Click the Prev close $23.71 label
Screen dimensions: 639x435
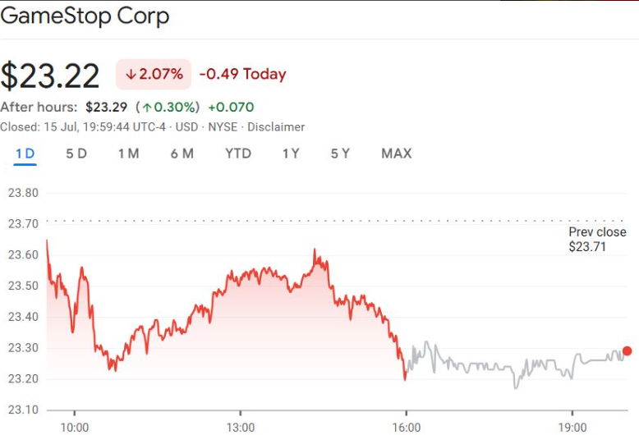597,239
